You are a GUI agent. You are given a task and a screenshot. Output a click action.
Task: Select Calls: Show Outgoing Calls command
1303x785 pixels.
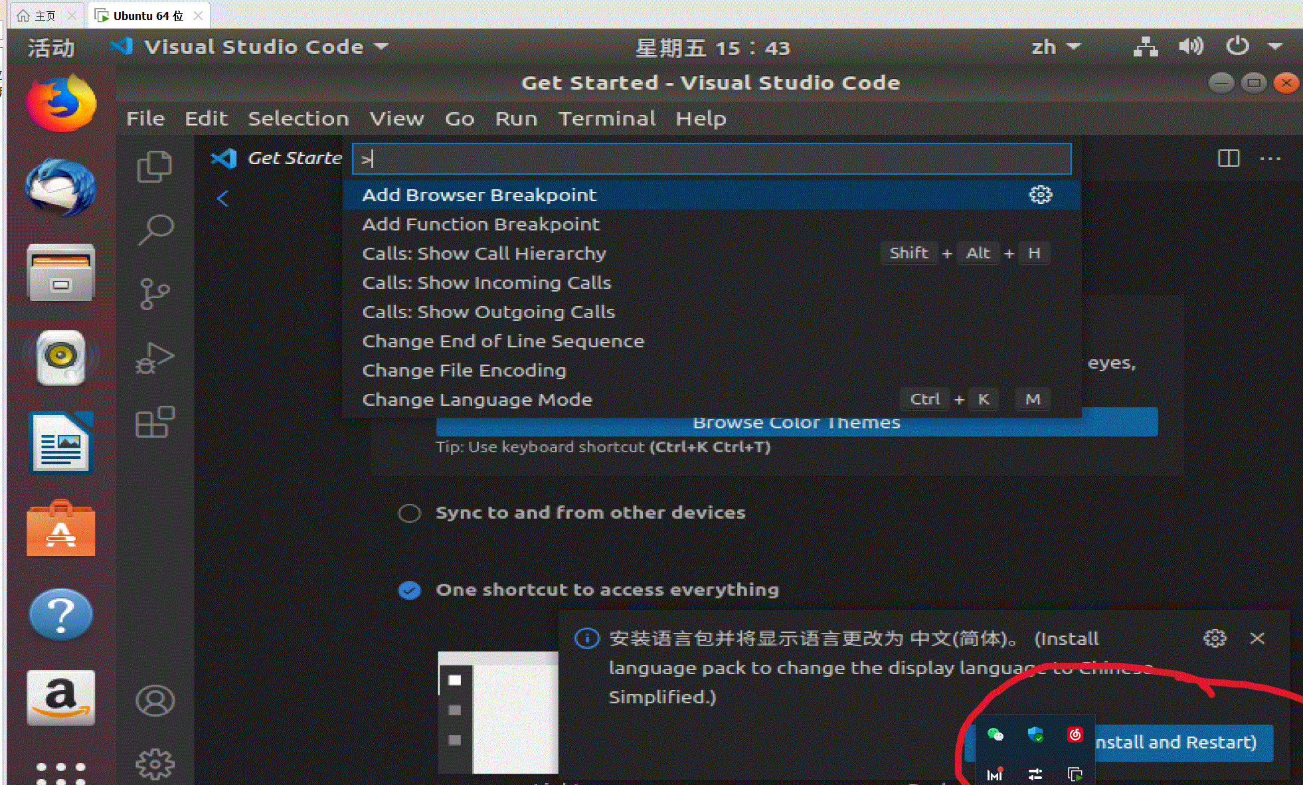point(712,311)
